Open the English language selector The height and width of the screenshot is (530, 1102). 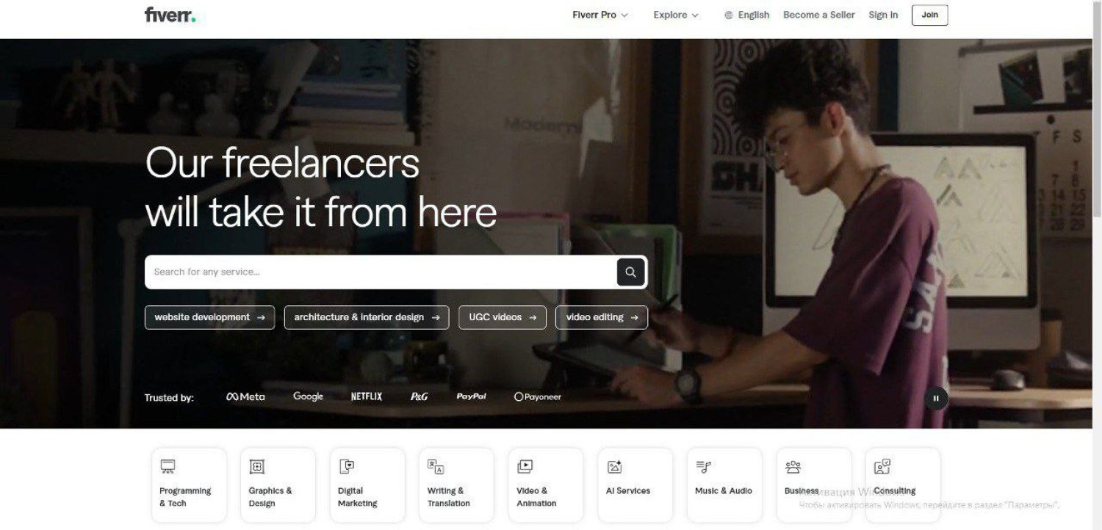point(746,15)
